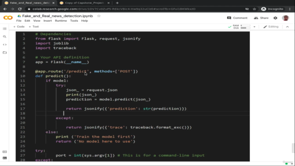Viewport: 295px width, 166px height.
Task: Expand the runtime connection dropdown arrow
Action: coord(254,27)
